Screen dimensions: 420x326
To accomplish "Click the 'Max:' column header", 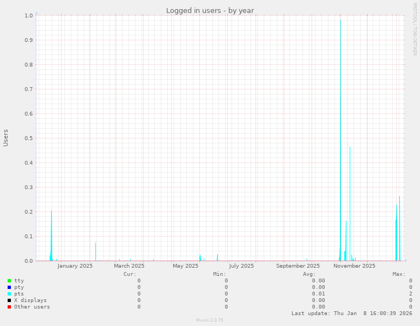I will (399, 274).
